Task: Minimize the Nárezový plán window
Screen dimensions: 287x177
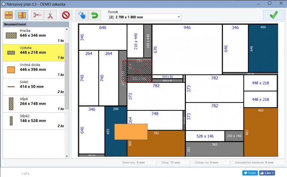Action: [x=258, y=3]
